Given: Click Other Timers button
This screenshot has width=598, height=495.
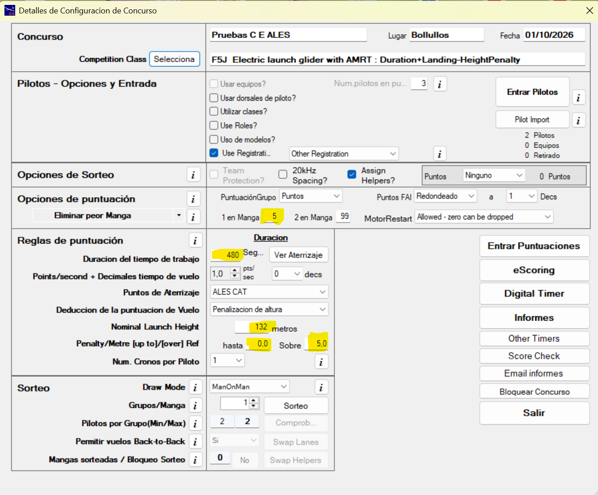Looking at the screenshot, I should coord(534,338).
